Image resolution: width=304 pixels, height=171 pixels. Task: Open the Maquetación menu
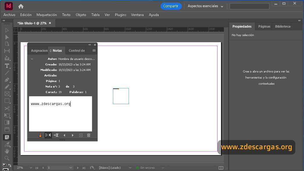[x=46, y=15]
